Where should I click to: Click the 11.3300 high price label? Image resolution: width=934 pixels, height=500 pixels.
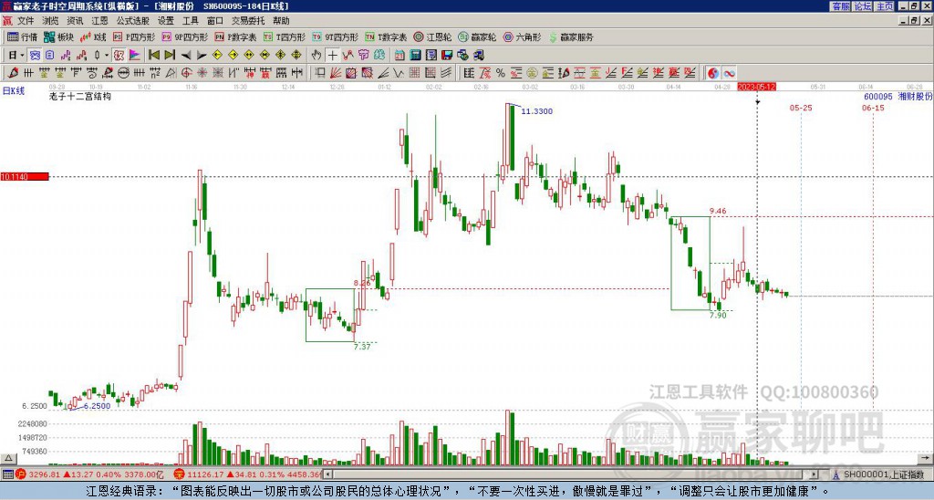(x=536, y=111)
